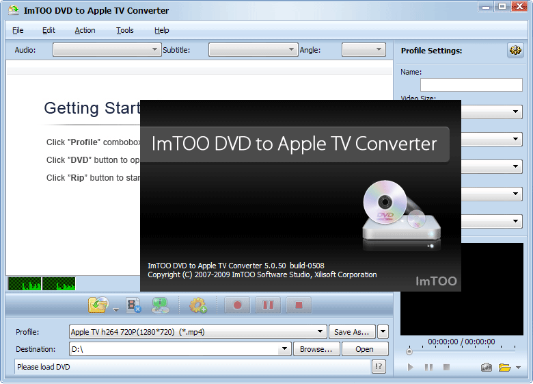The image size is (533, 384).
Task: Click the add profile gear icon
Action: pos(198,305)
